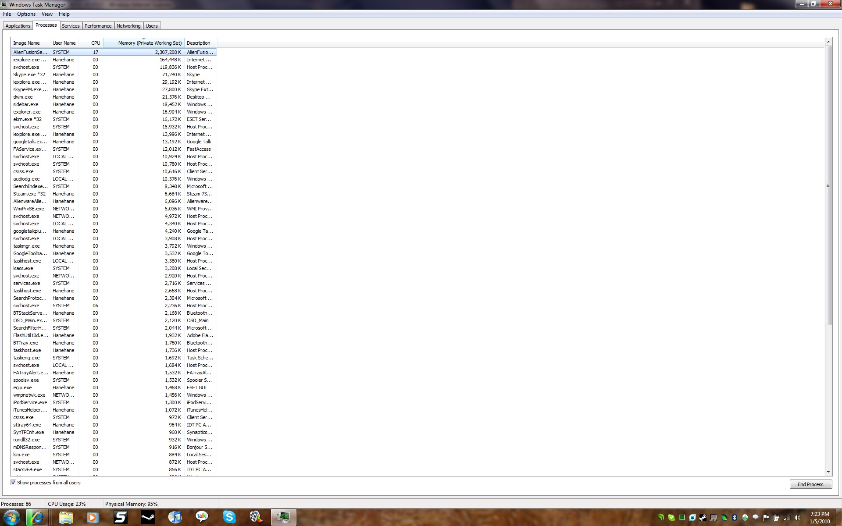
Task: Sort by the User Name column header
Action: point(64,43)
